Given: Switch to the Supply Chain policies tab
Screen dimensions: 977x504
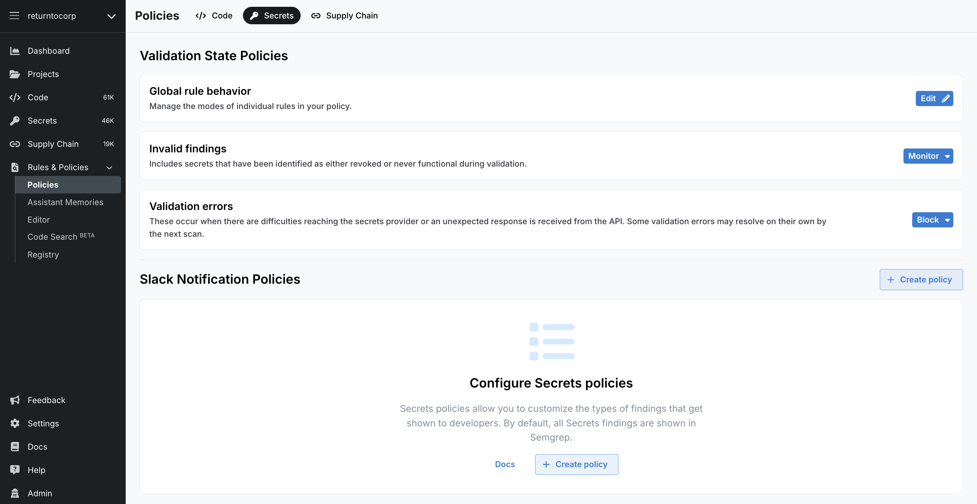Looking at the screenshot, I should click(x=344, y=16).
